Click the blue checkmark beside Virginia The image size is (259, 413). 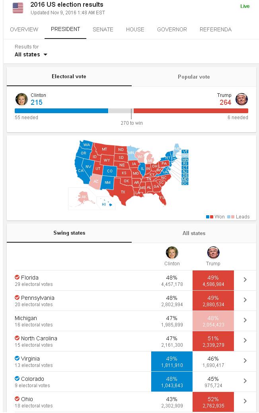pos(17,359)
